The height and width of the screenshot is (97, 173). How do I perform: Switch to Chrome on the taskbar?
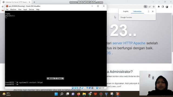(90, 94)
